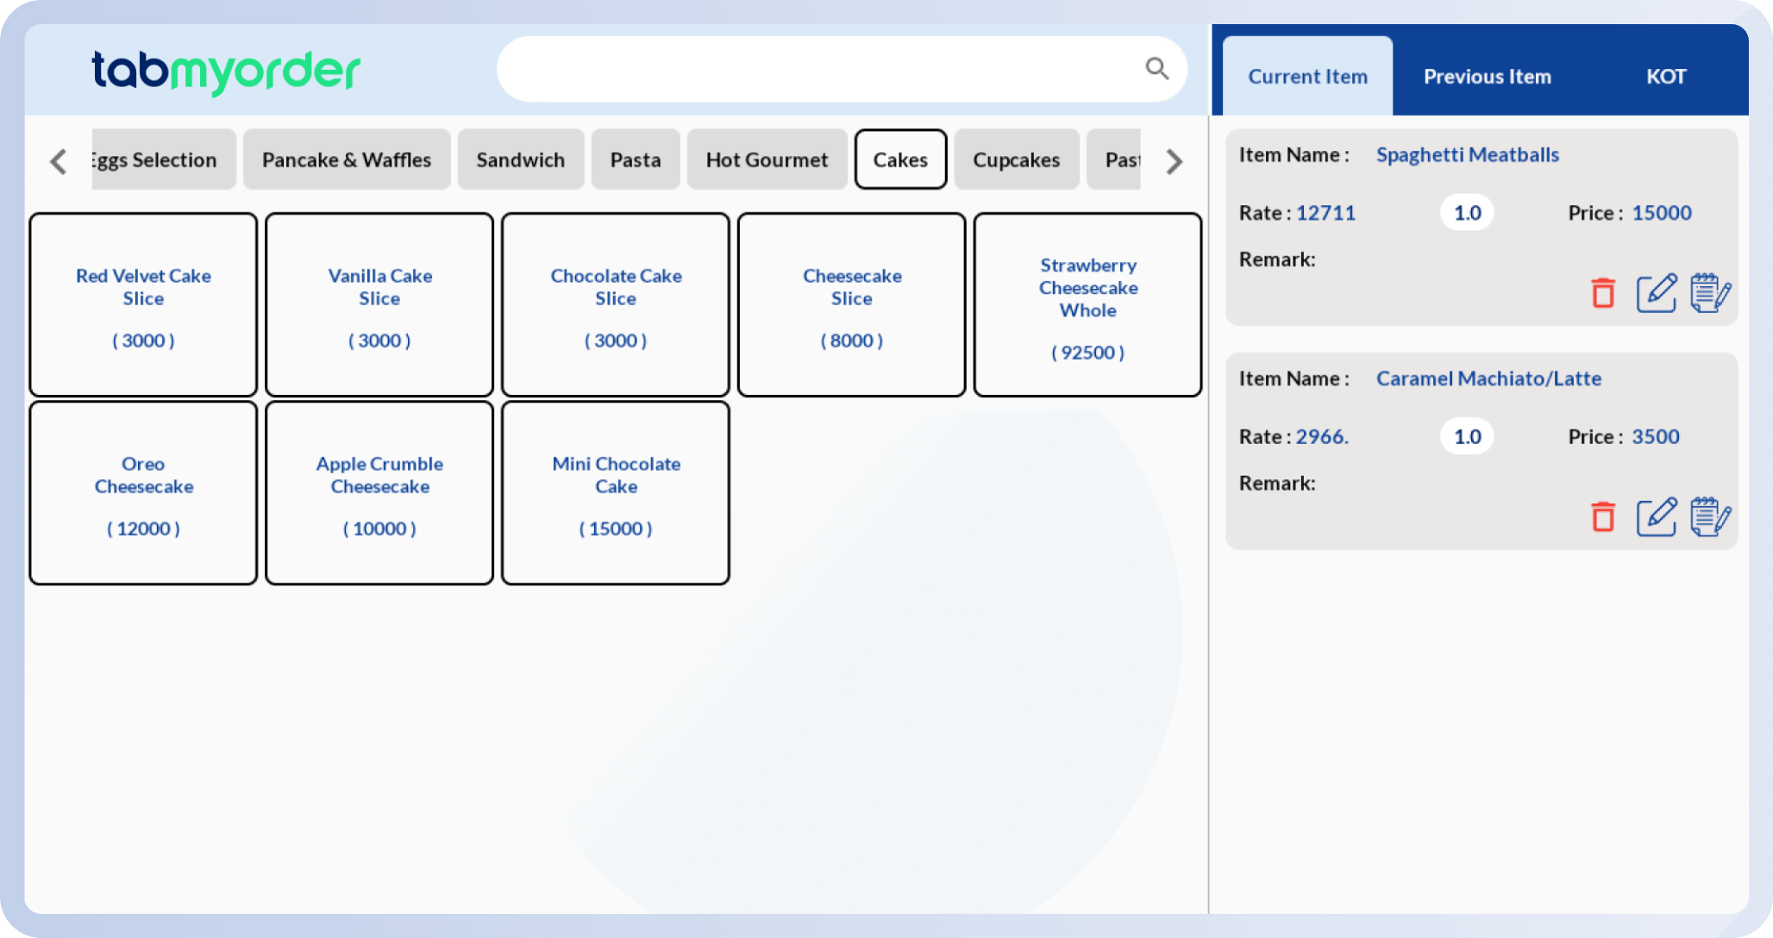Add Strawberry Cheesecake Whole to the order

pos(1087,305)
